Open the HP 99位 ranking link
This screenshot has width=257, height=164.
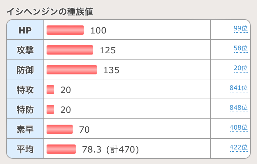pos(241,29)
